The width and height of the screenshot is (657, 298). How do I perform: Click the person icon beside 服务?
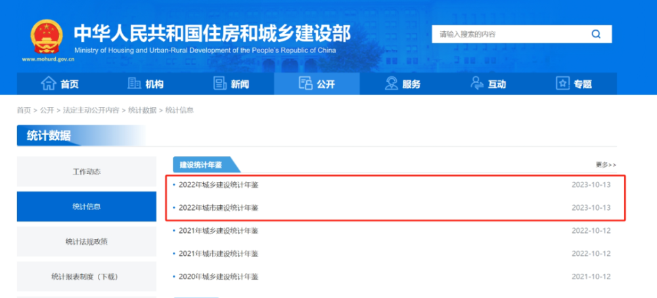pos(392,83)
